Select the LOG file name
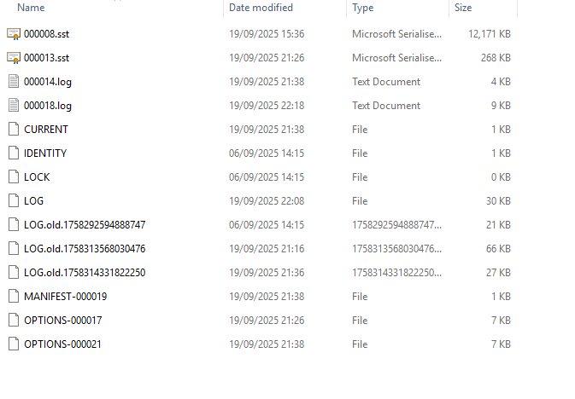The width and height of the screenshot is (575, 399). click(34, 201)
